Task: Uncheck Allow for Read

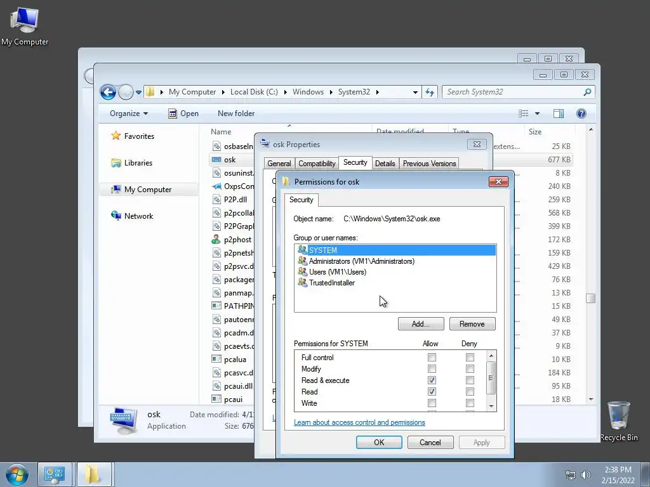Action: pyautogui.click(x=432, y=391)
